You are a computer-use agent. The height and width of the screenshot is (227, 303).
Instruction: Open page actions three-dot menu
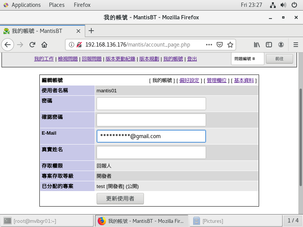click(209, 45)
